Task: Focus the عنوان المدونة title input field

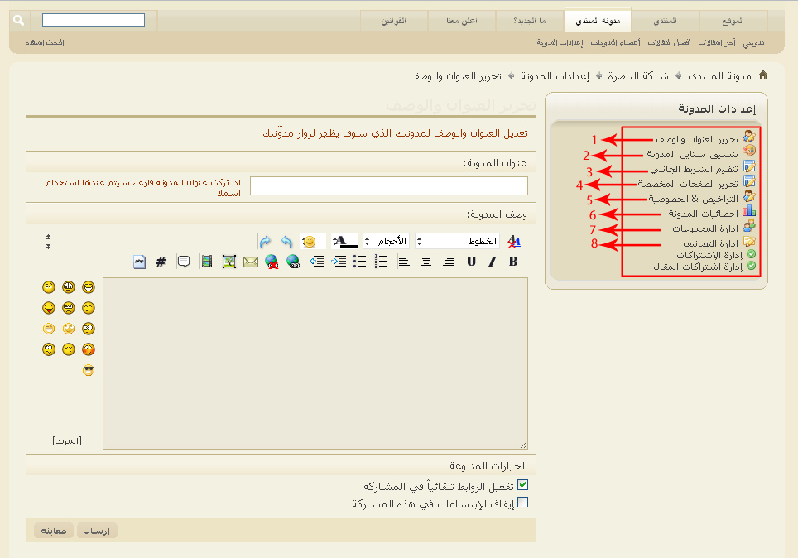Action: [389, 185]
